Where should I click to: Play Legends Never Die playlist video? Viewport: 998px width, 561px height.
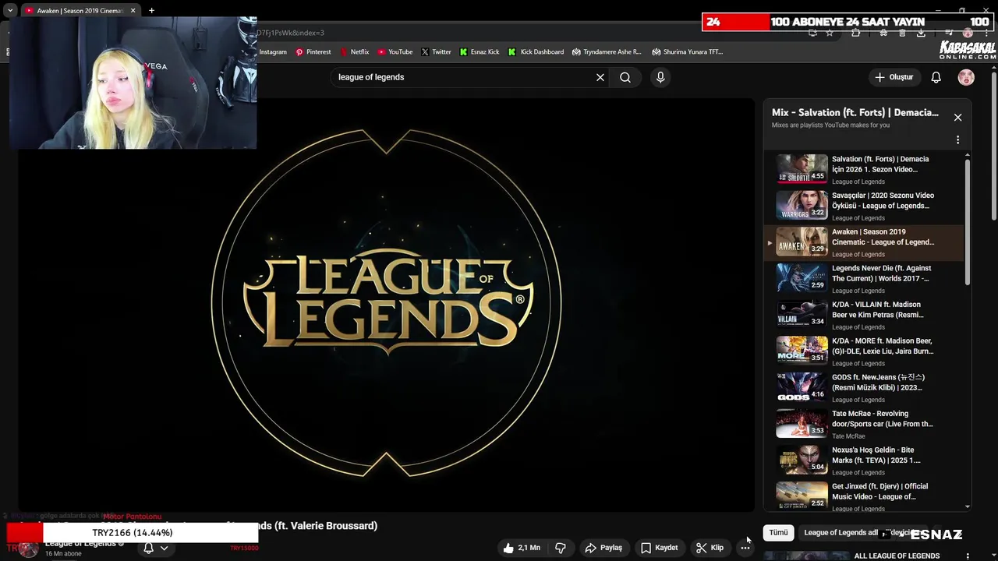pos(865,278)
